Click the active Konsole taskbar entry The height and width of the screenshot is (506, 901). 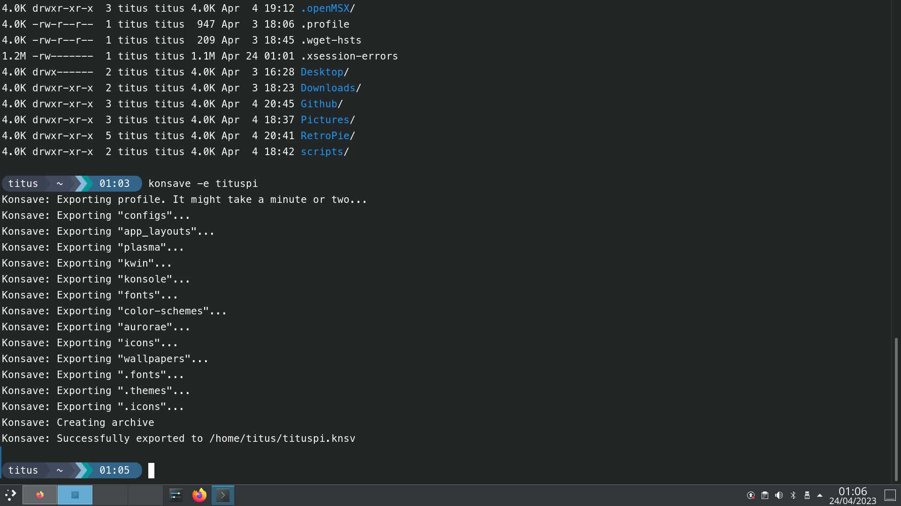(x=223, y=495)
